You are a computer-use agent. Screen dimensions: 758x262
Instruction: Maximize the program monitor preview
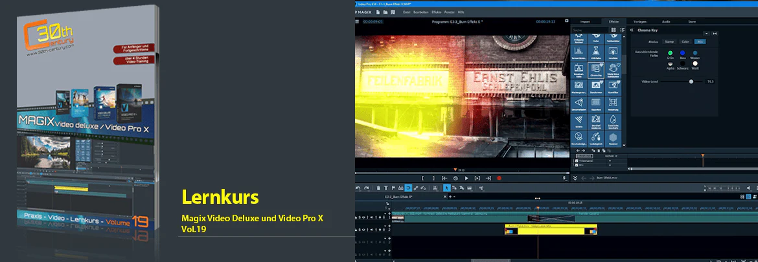click(567, 21)
